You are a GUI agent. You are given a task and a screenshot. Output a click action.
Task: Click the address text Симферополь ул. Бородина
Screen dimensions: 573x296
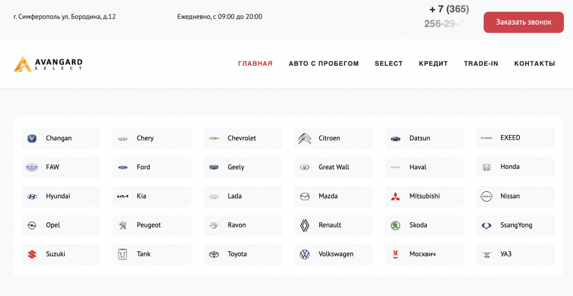point(65,17)
